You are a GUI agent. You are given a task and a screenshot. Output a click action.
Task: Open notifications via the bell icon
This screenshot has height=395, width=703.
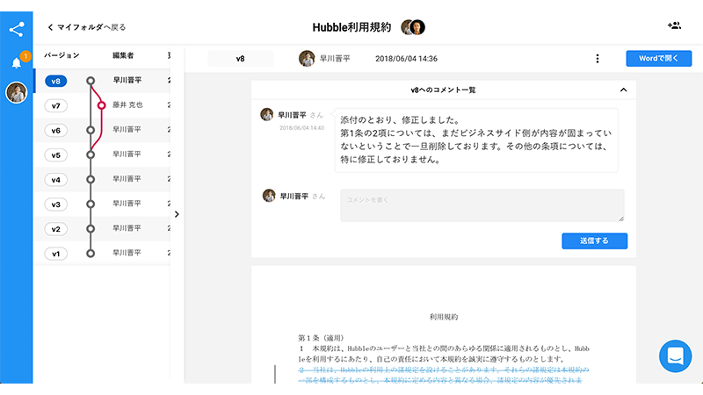click(17, 62)
